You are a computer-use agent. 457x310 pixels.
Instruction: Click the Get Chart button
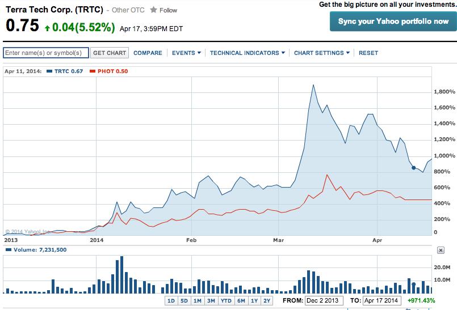click(x=110, y=53)
